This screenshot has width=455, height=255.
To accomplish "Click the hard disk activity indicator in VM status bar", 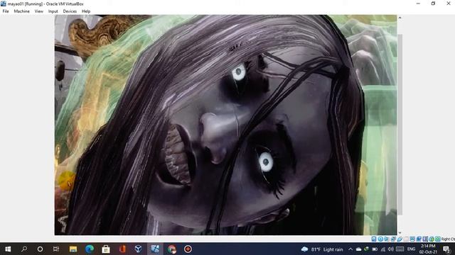I will [374, 239].
